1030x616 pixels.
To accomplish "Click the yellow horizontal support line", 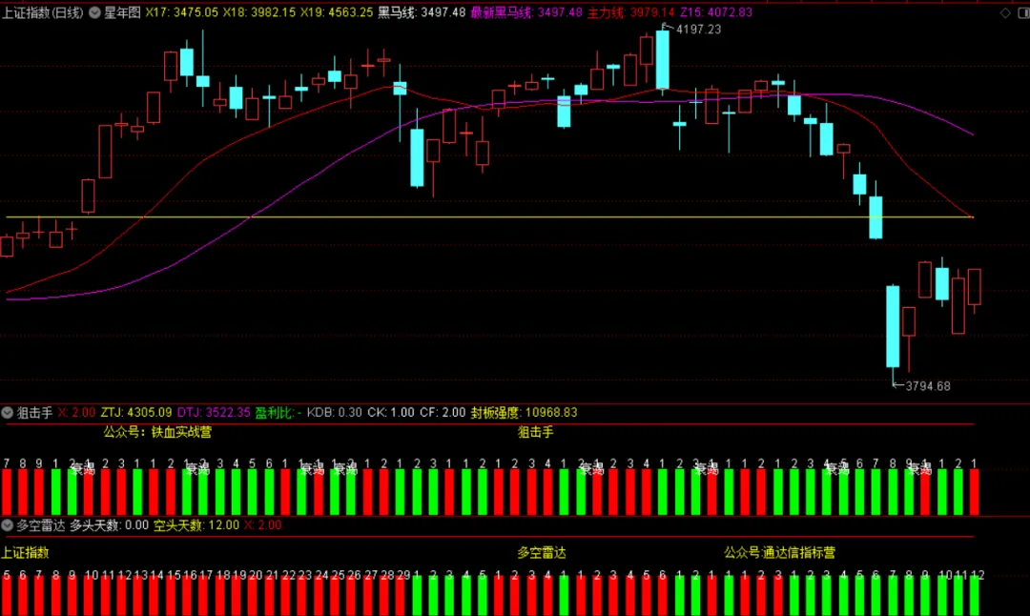I will [x=489, y=216].
